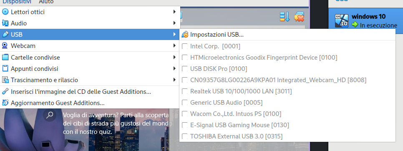Expand the Lettori ottici submenu arrow
Viewport: 403px width, 151px height.
(x=174, y=12)
